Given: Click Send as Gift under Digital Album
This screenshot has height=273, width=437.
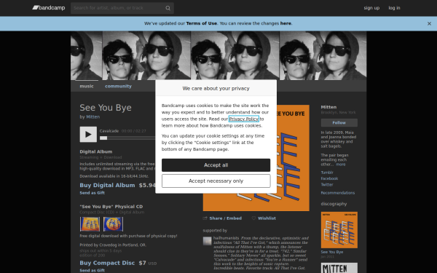Looking at the screenshot, I should [x=92, y=193].
